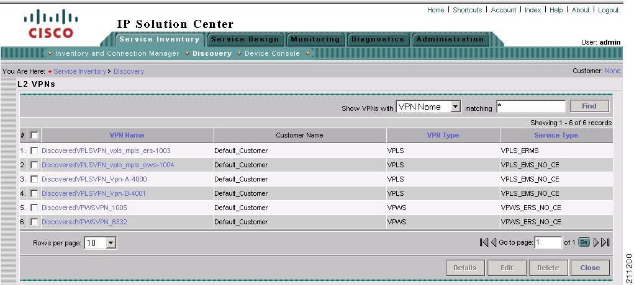
Task: Open DiscoveredVPWSVPN_6332 link
Action: click(x=84, y=222)
